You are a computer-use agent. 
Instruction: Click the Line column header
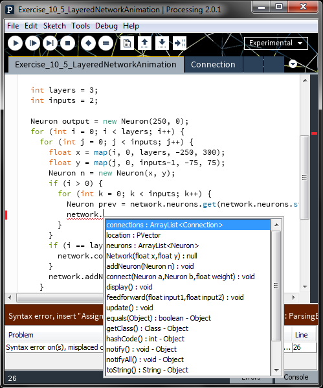(x=301, y=335)
